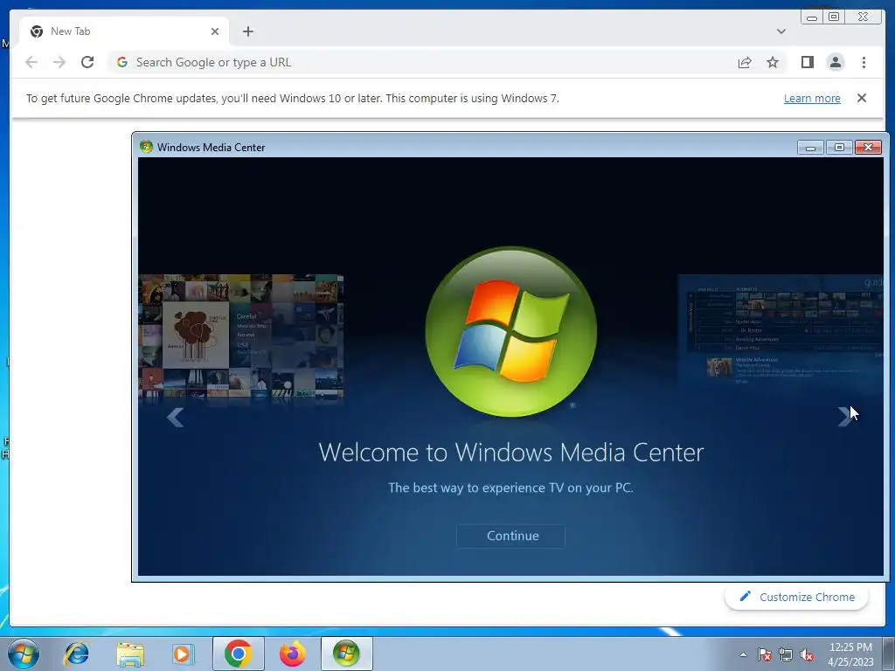Open Windows Start menu

(x=23, y=654)
